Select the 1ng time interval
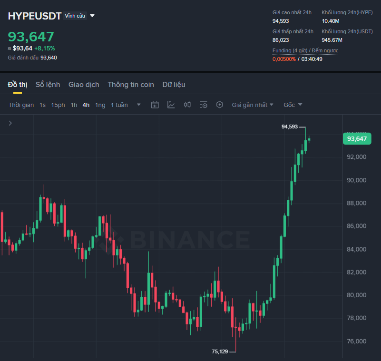The width and height of the screenshot is (381, 361). pyautogui.click(x=100, y=105)
